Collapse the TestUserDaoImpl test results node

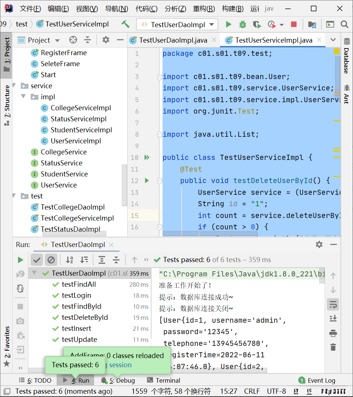point(35,273)
